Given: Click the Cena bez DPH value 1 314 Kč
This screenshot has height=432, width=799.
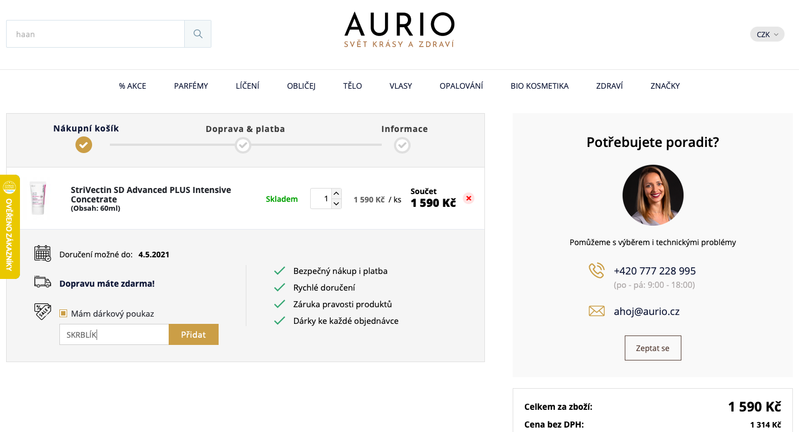Looking at the screenshot, I should 766,425.
